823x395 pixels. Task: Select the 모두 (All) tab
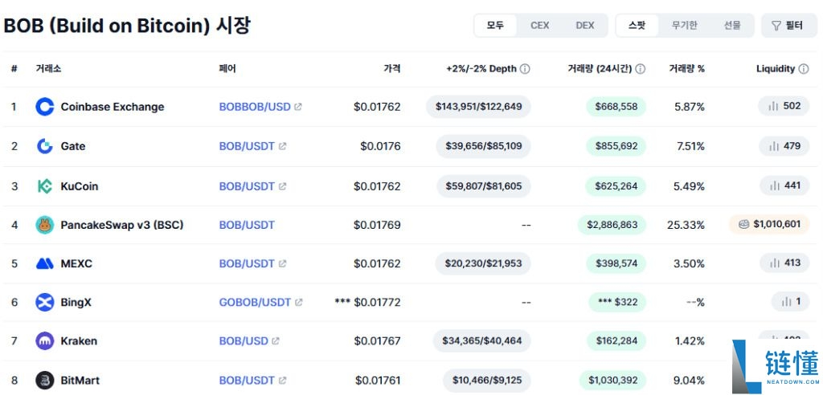pos(495,26)
